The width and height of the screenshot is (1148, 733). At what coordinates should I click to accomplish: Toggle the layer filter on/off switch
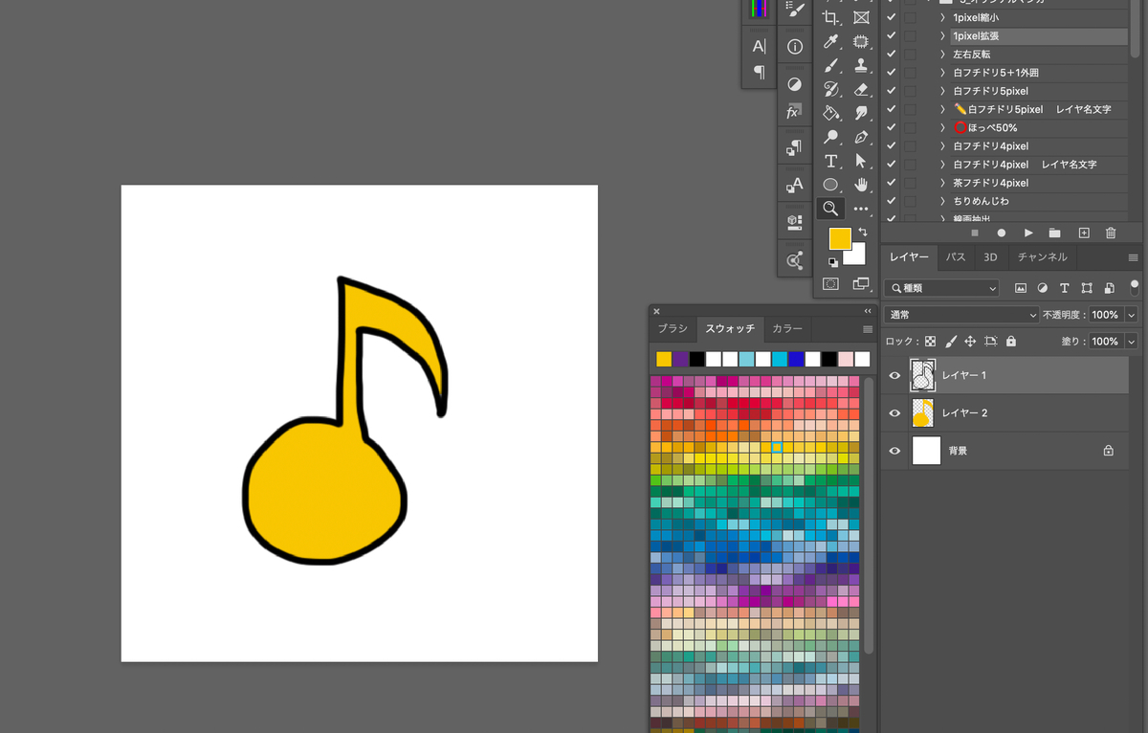pyautogui.click(x=1135, y=286)
